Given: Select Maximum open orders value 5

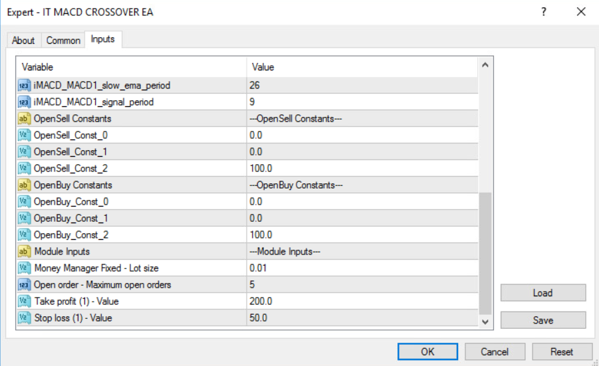Looking at the screenshot, I should [362, 285].
